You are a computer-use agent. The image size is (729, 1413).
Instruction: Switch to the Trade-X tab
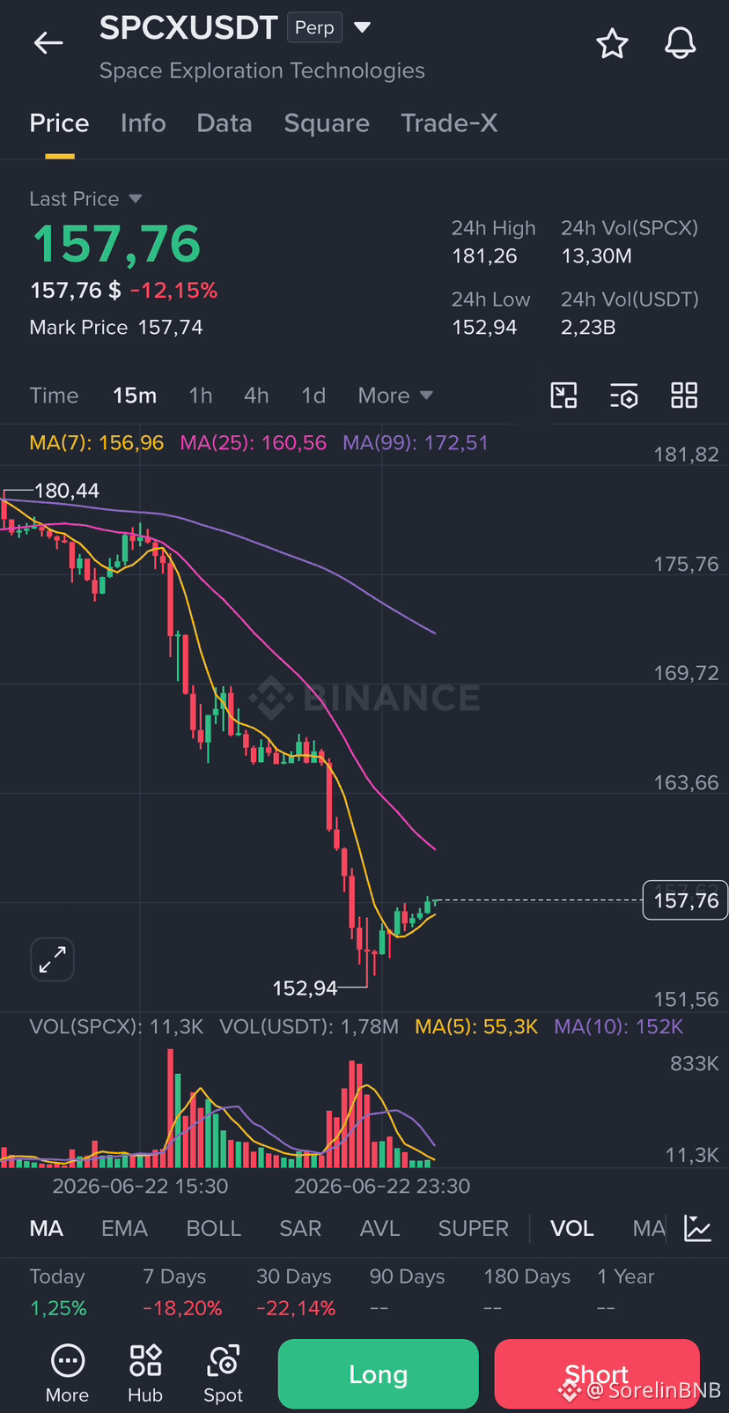(449, 123)
